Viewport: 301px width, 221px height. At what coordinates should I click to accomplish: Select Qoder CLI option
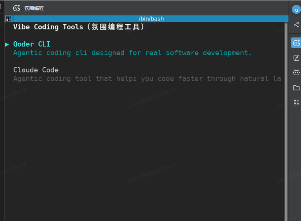[x=32, y=44]
